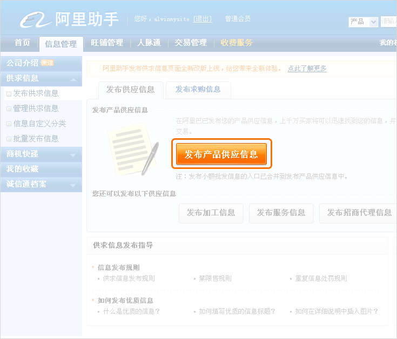Go to the 首页 navigation tab
Screen dimensions: 397x339
click(22, 43)
